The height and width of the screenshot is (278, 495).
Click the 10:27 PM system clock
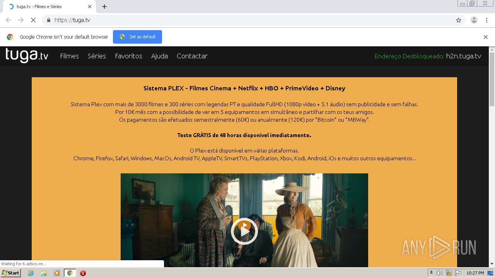(x=475, y=273)
